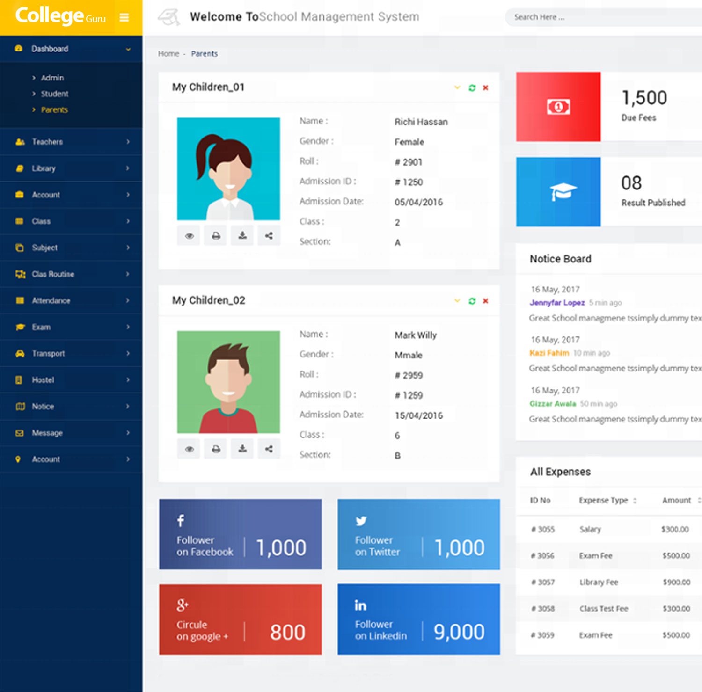Click share icon under Richi Hassan's photo
This screenshot has height=692, width=702.
269,236
